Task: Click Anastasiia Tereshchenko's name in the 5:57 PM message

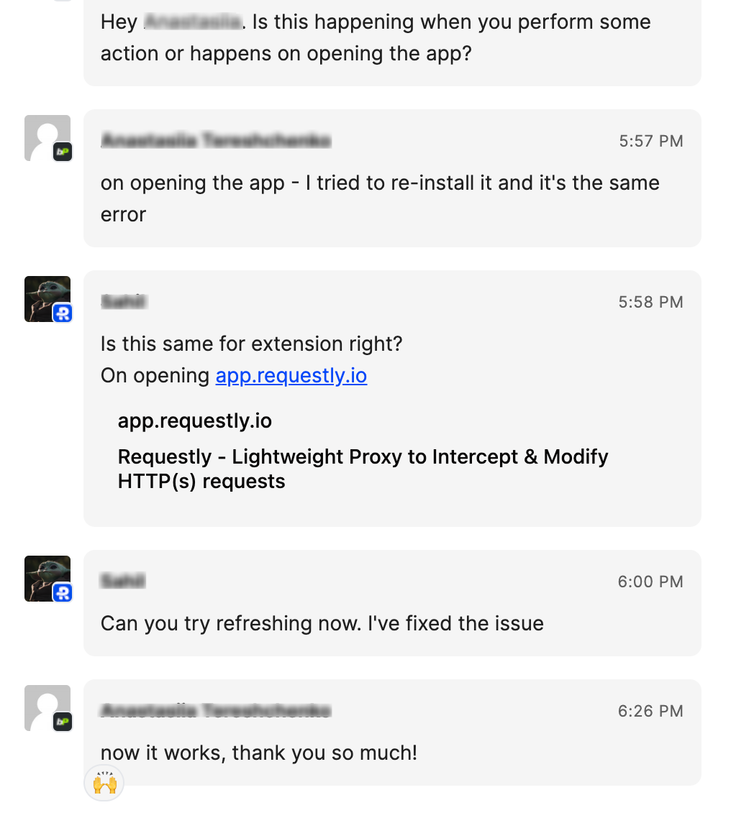Action: pyautogui.click(x=215, y=141)
